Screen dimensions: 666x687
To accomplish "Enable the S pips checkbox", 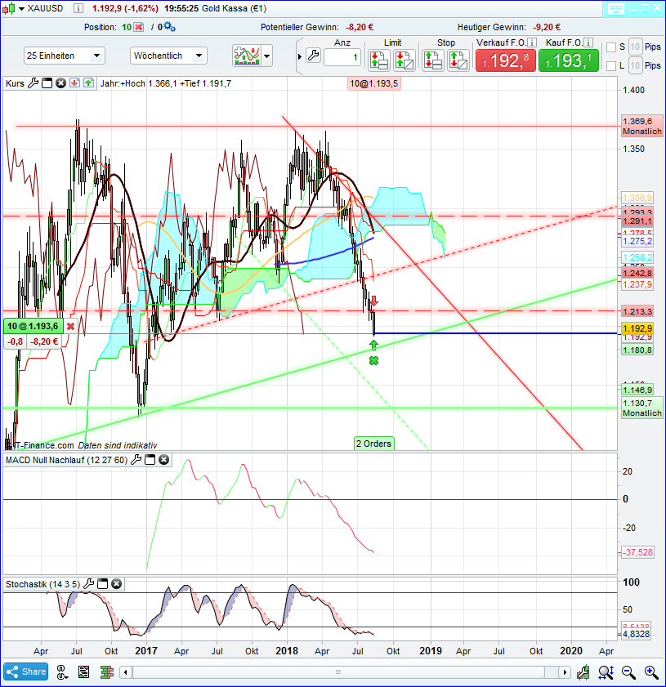I will 611,47.
